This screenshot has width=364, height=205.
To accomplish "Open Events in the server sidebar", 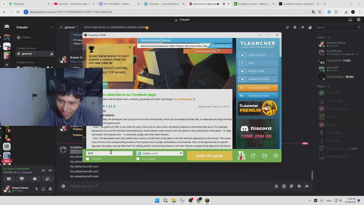I will point(35,37).
